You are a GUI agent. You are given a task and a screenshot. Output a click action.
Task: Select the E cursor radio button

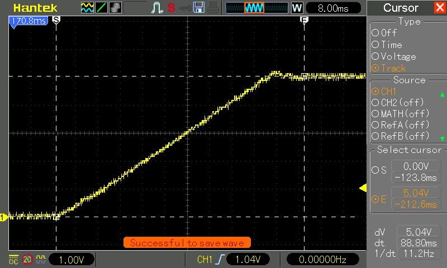(375, 199)
